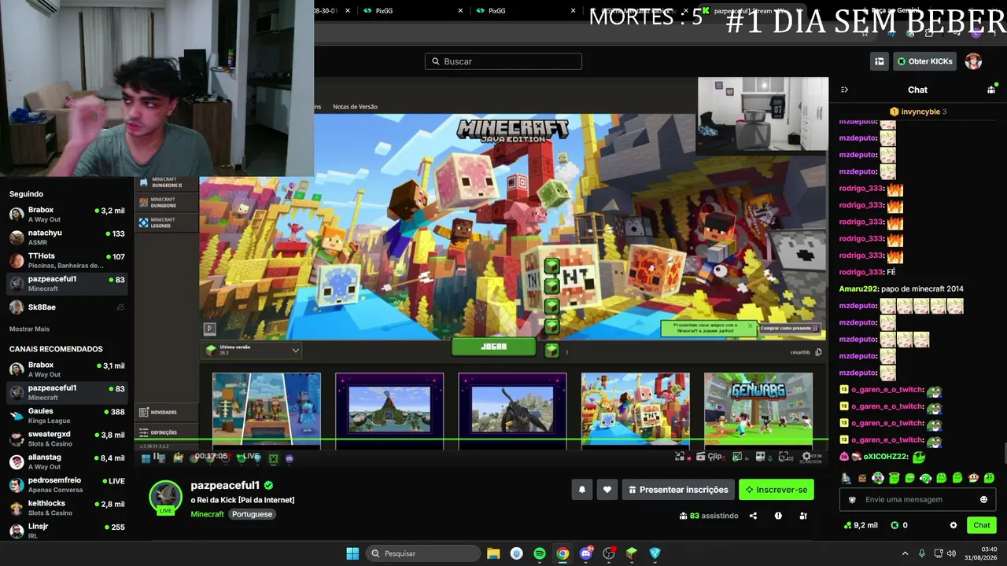The image size is (1007, 566).
Task: Open Gaules channel in recommended list
Action: click(67, 415)
